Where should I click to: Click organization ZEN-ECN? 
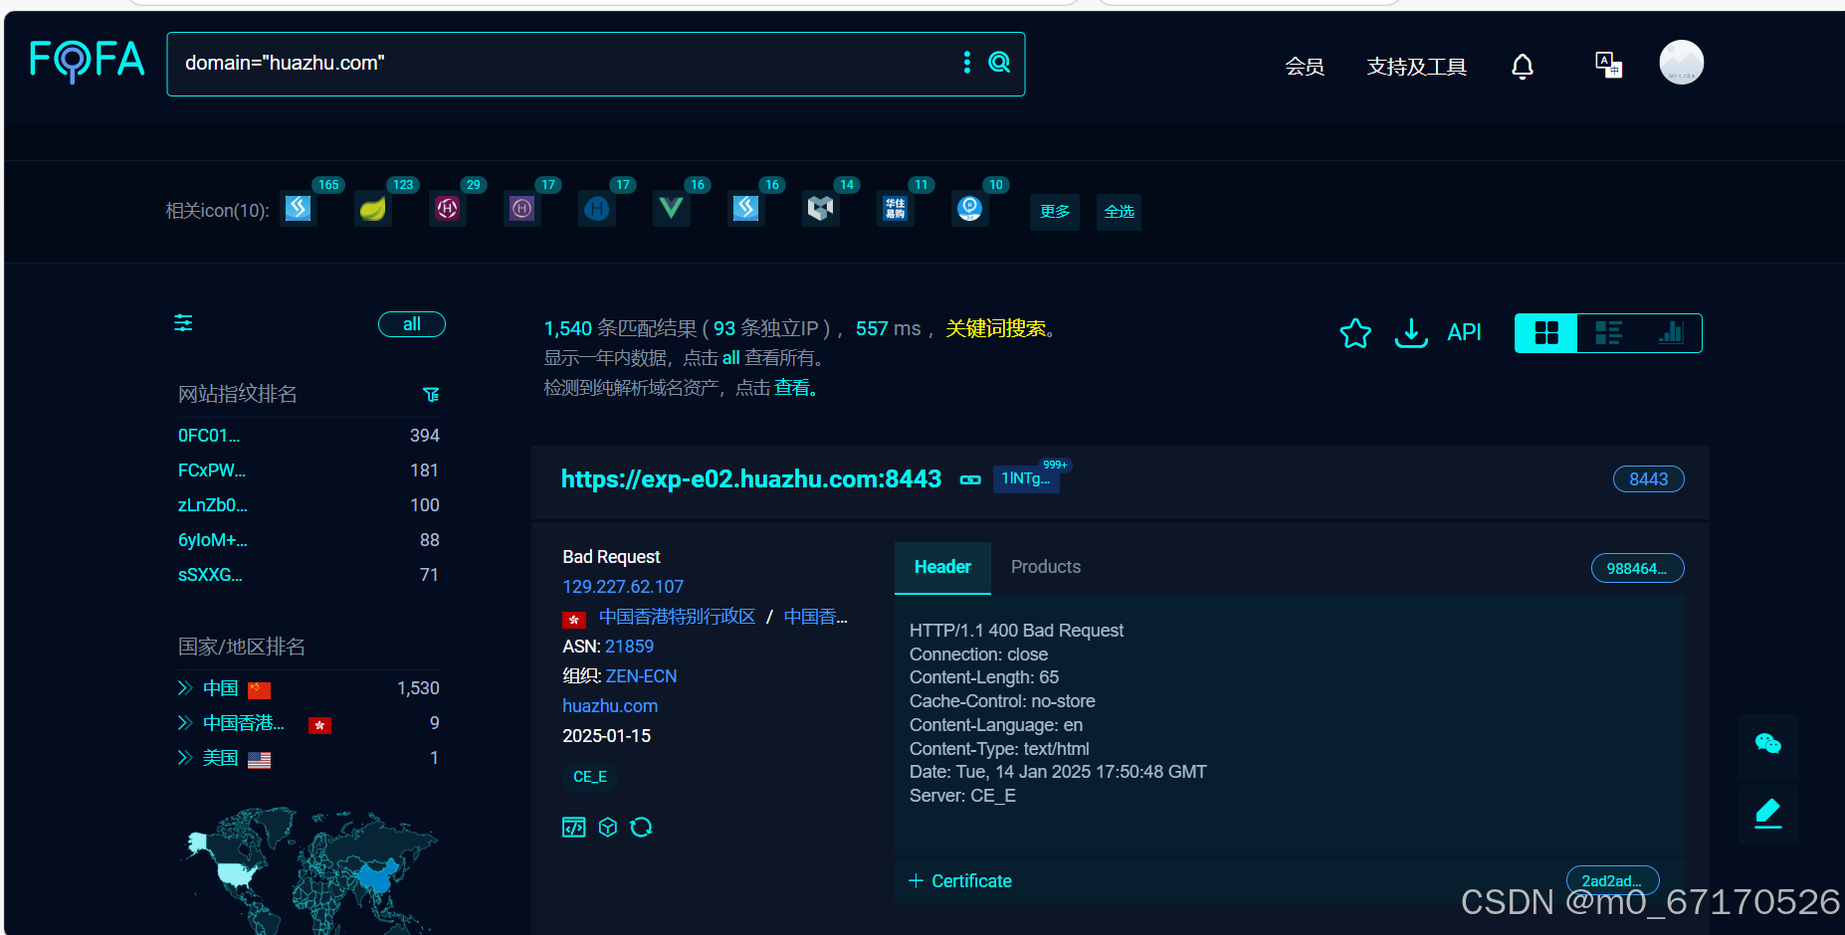tap(641, 676)
